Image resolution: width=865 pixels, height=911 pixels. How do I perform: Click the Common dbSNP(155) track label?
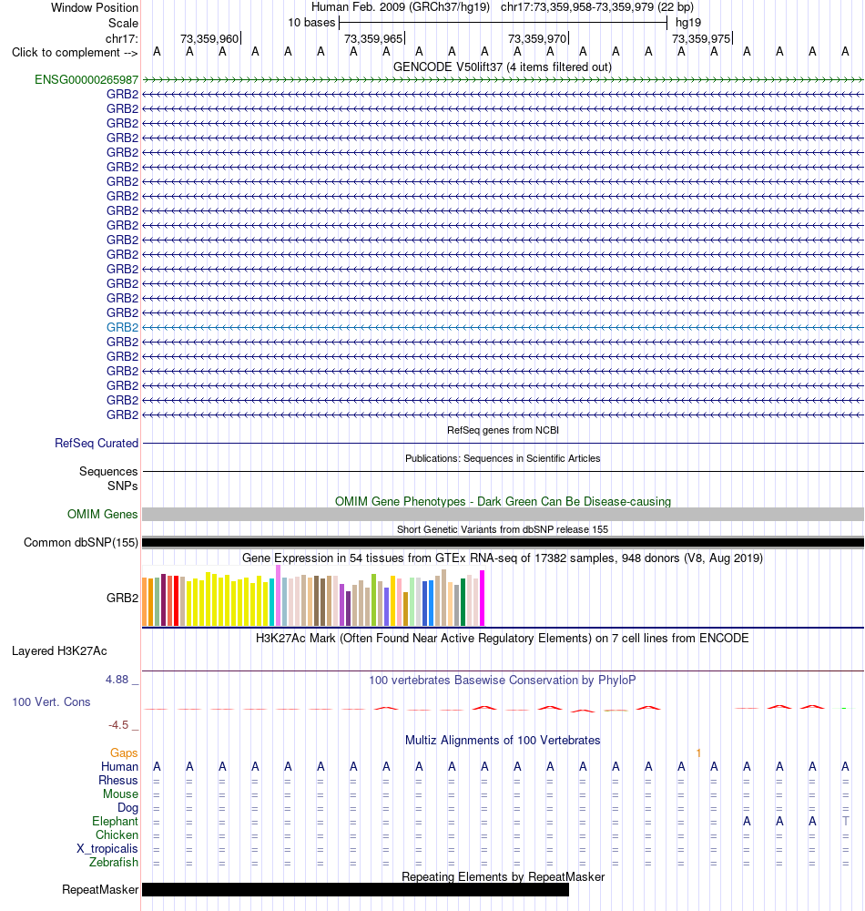pyautogui.click(x=81, y=542)
